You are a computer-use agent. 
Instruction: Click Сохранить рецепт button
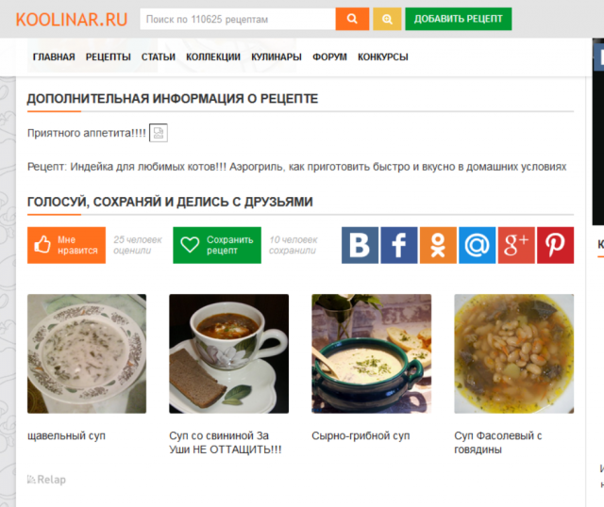pyautogui.click(x=217, y=245)
